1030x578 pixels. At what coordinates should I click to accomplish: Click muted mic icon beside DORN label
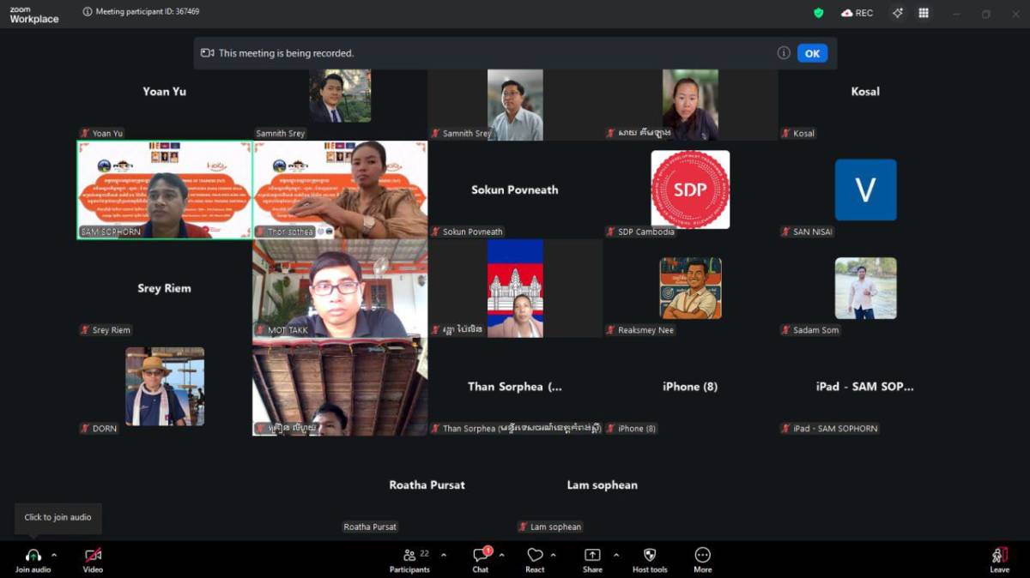tap(85, 428)
